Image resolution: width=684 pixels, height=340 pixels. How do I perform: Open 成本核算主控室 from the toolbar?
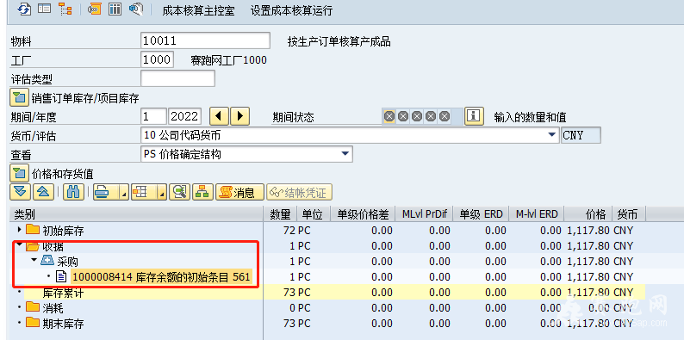[x=198, y=11]
